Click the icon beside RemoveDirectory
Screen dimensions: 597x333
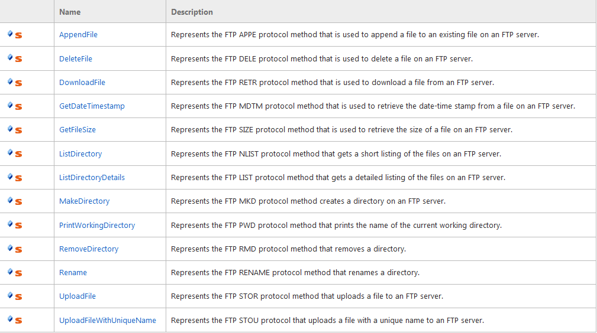tap(15, 249)
